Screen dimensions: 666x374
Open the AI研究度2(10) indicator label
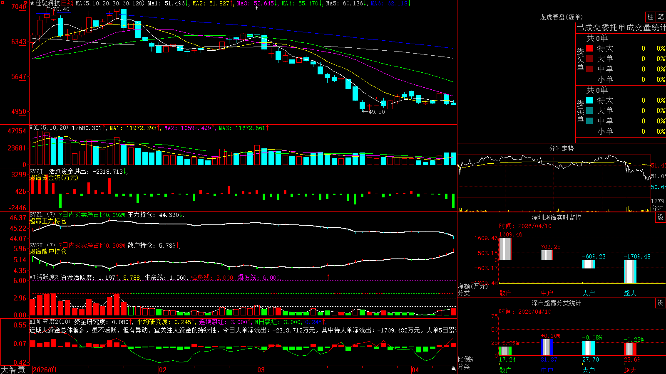pos(50,322)
